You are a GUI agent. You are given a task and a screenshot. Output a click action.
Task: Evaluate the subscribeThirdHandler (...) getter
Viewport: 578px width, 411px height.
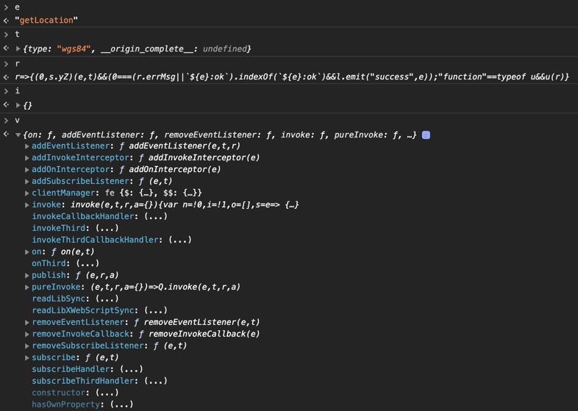(x=155, y=381)
